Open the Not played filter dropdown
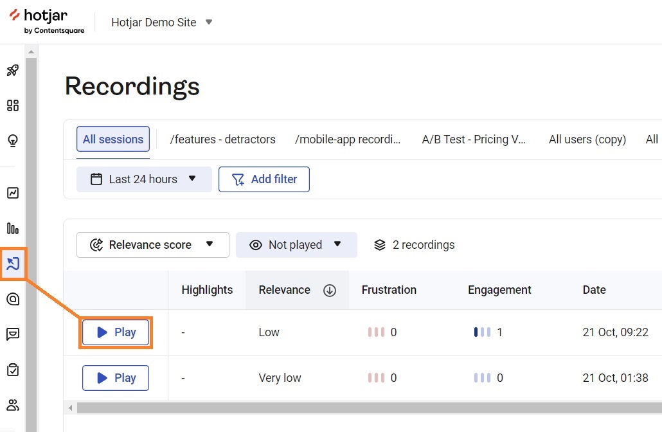This screenshot has width=662, height=432. (x=296, y=244)
